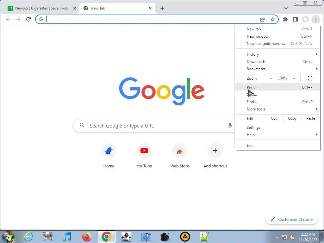Reload the page with refresh icon
The image size is (324, 243).
[x=28, y=19]
